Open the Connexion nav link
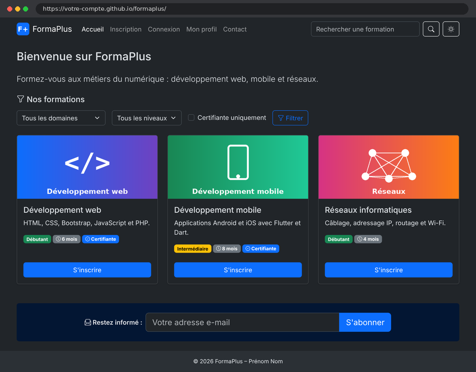Viewport: 476px width, 372px height. (164, 29)
